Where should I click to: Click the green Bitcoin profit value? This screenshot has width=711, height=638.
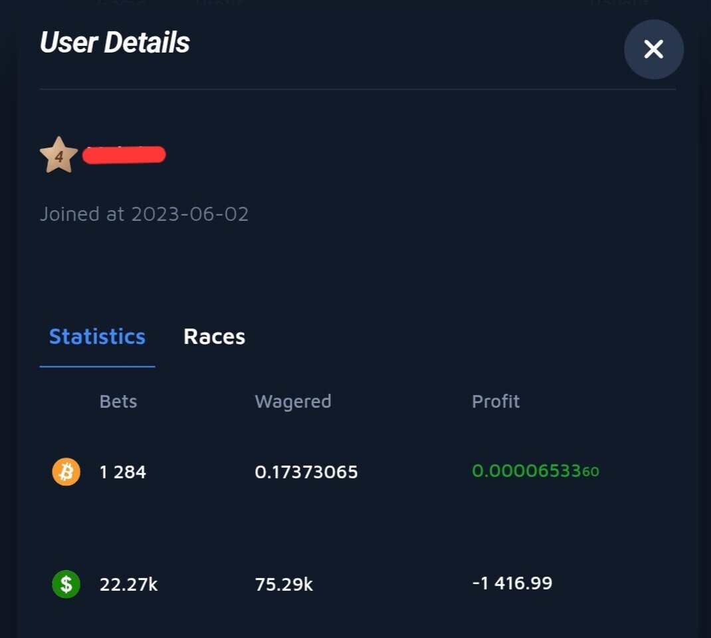(536, 471)
